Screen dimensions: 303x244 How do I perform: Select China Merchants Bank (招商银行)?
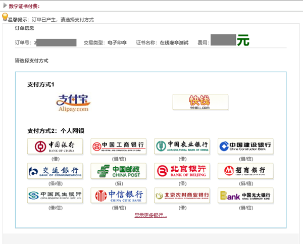(245, 171)
